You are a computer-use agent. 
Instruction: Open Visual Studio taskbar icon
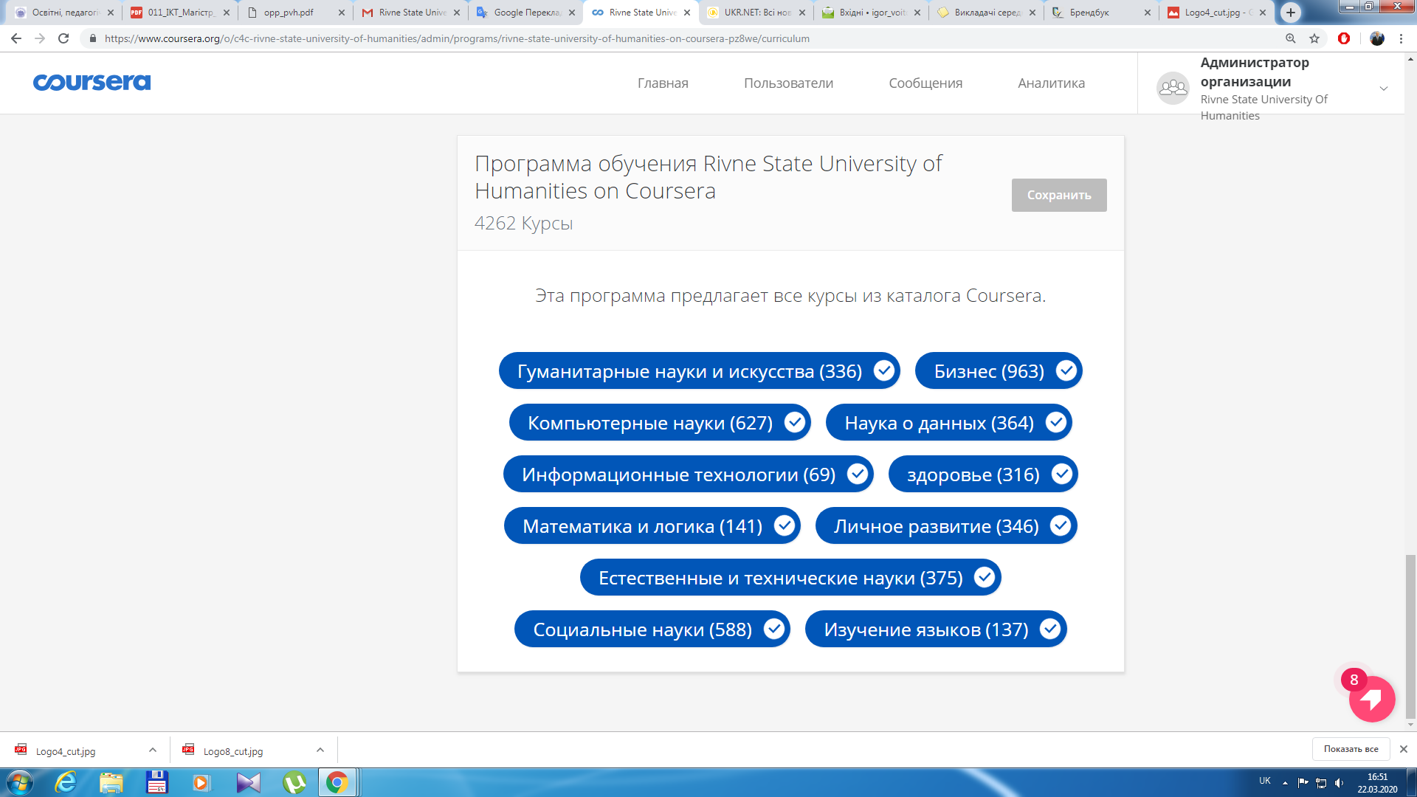tap(249, 782)
